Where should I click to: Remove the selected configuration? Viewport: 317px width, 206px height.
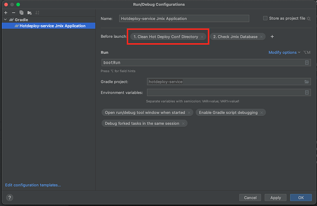[x=13, y=13]
